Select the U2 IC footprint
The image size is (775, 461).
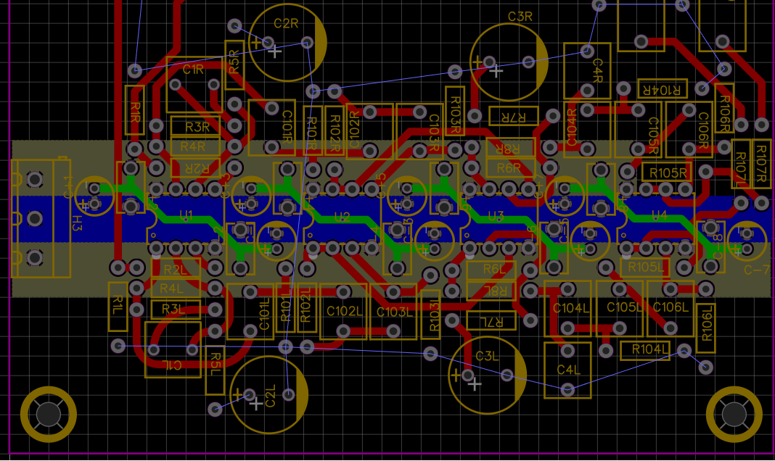(342, 218)
